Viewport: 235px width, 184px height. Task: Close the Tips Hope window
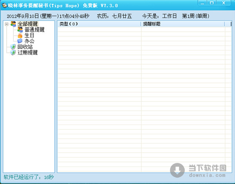coord(224,3)
